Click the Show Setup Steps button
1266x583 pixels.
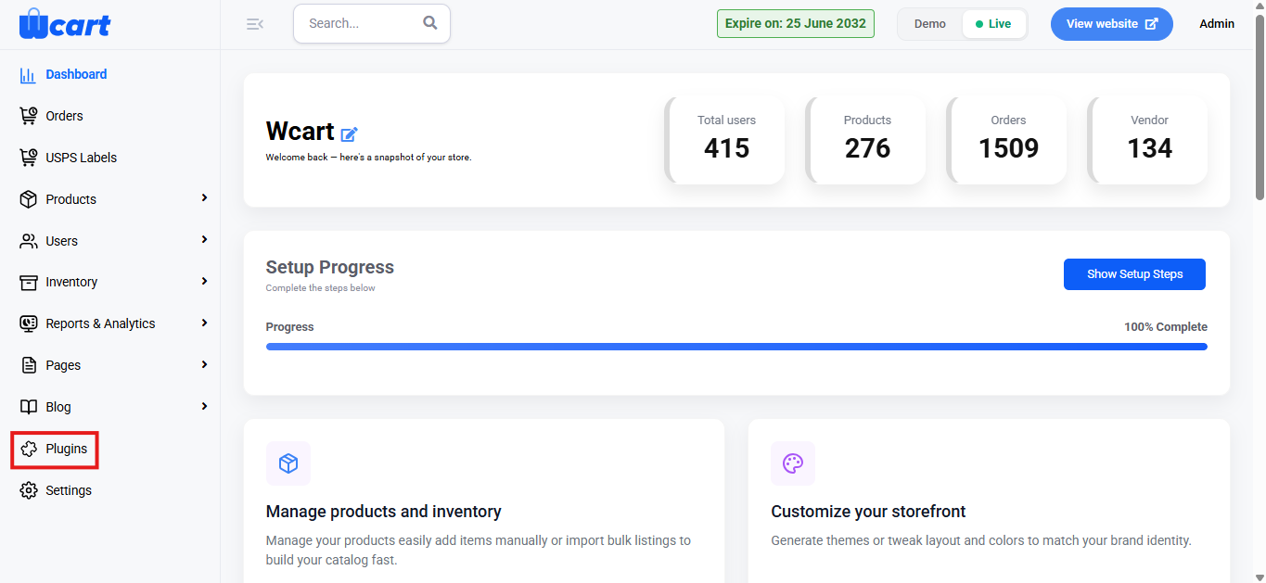[1134, 274]
